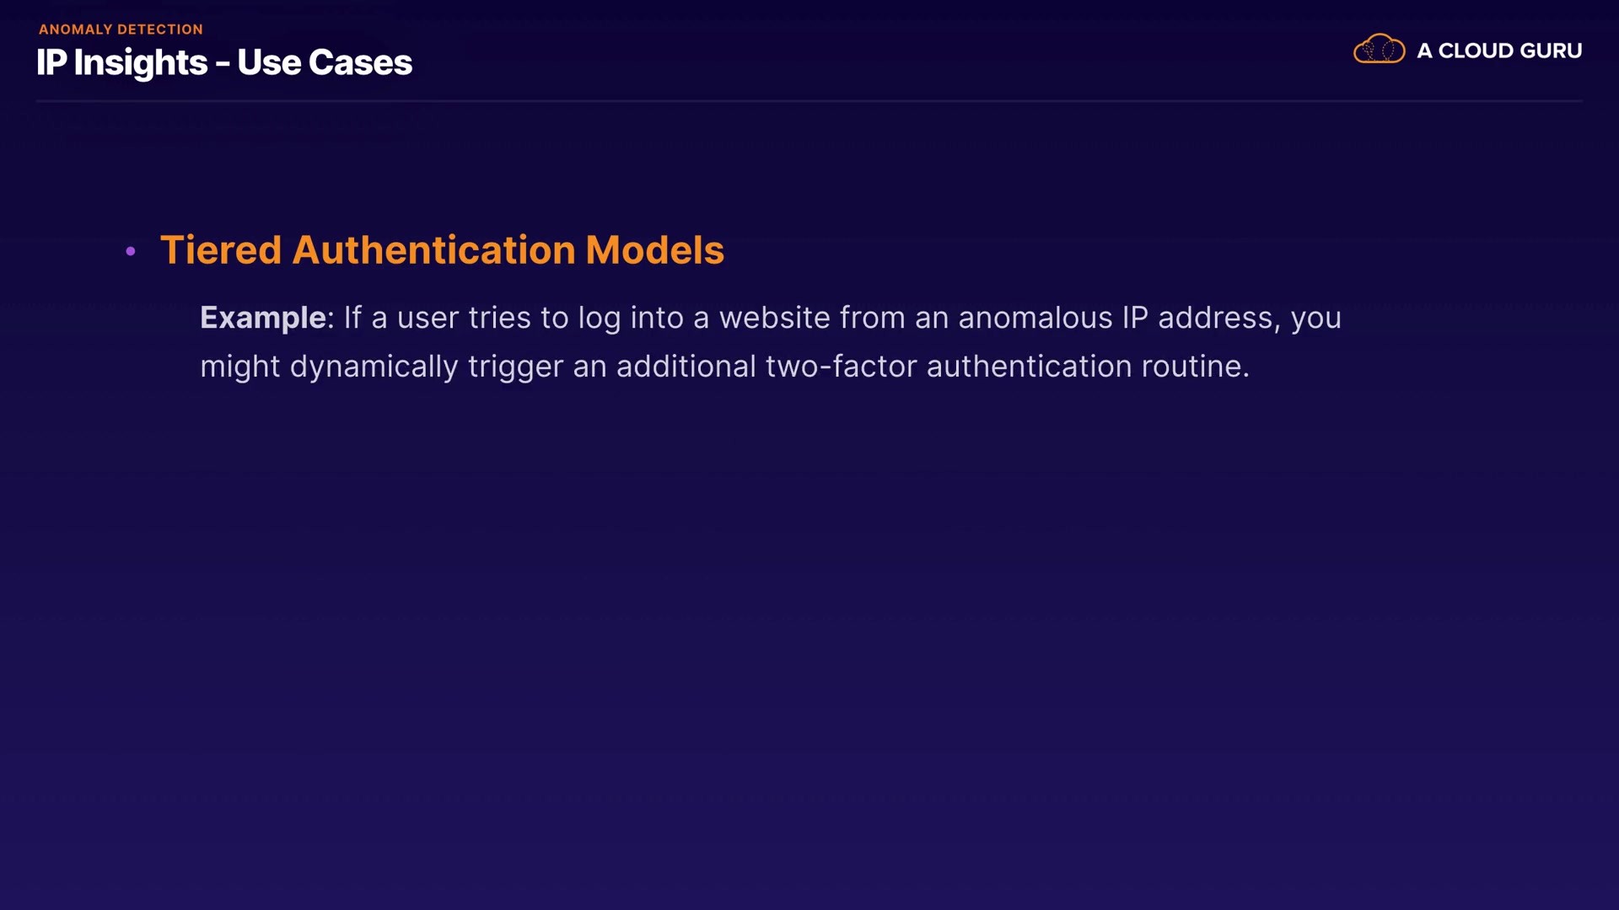Screen dimensions: 1619x910
Task: Click the word dynamically in the second line
Action: pyautogui.click(x=374, y=367)
